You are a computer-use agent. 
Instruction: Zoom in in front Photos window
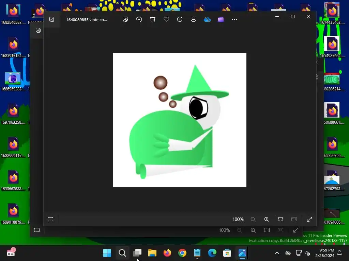pyautogui.click(x=267, y=219)
